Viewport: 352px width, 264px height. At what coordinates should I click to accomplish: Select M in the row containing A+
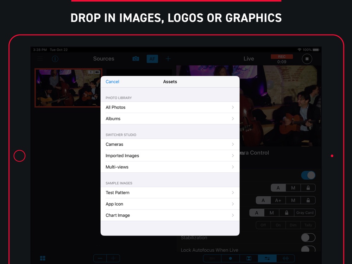[293, 200]
